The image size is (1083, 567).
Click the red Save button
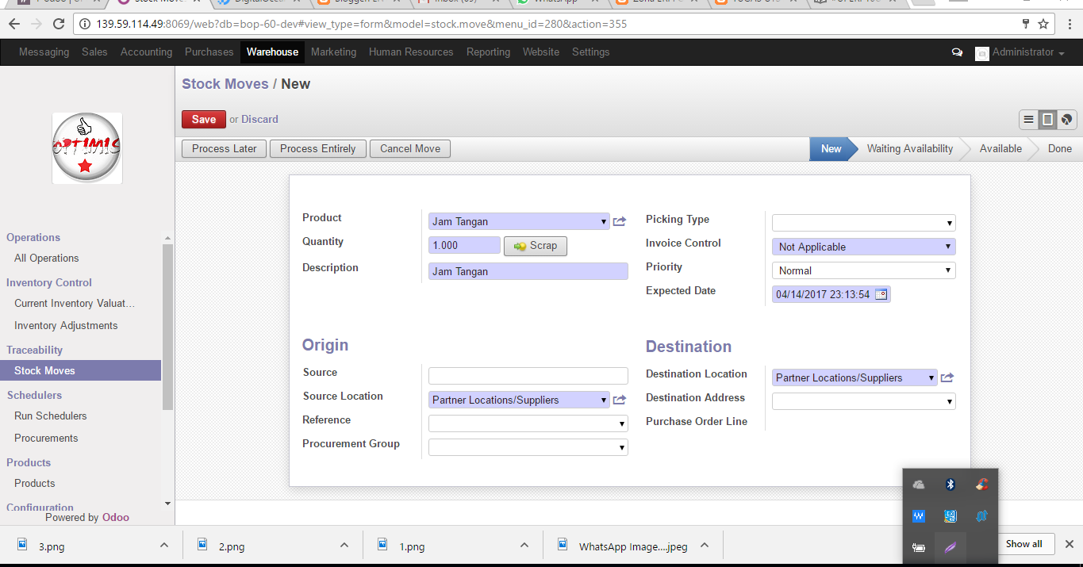(x=203, y=120)
